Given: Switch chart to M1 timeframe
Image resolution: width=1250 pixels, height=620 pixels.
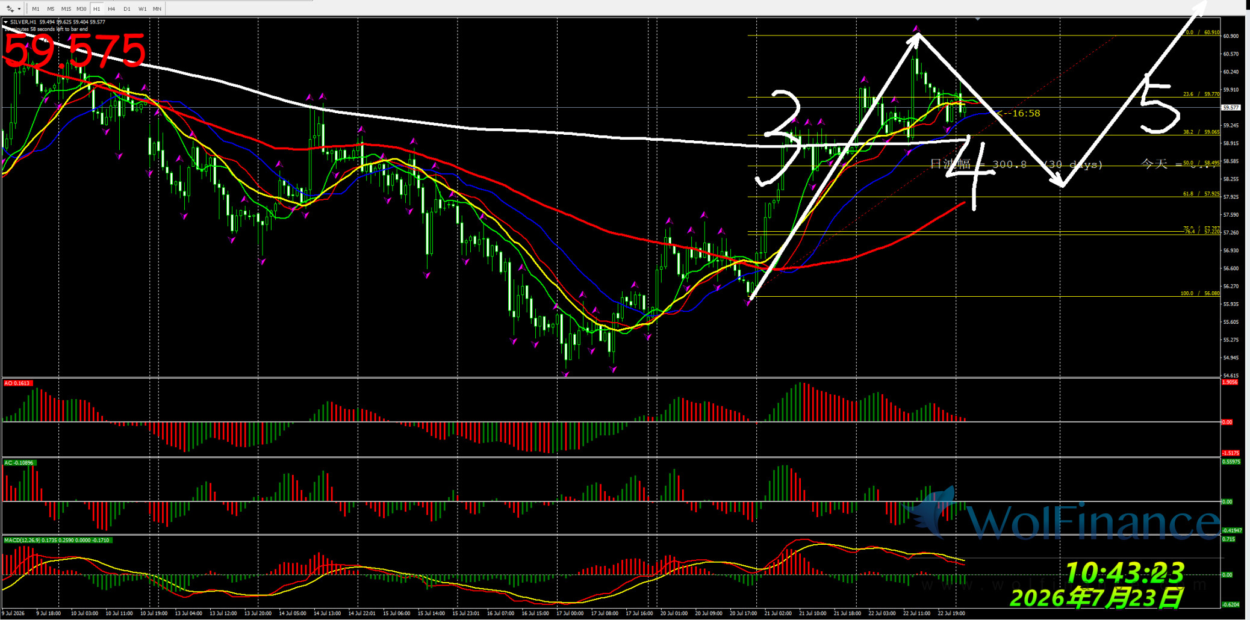Looking at the screenshot, I should tap(36, 8).
